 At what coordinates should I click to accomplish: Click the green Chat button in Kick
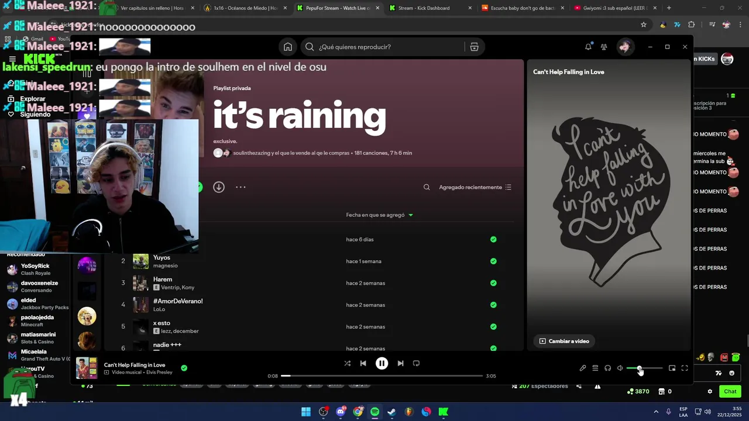(730, 391)
